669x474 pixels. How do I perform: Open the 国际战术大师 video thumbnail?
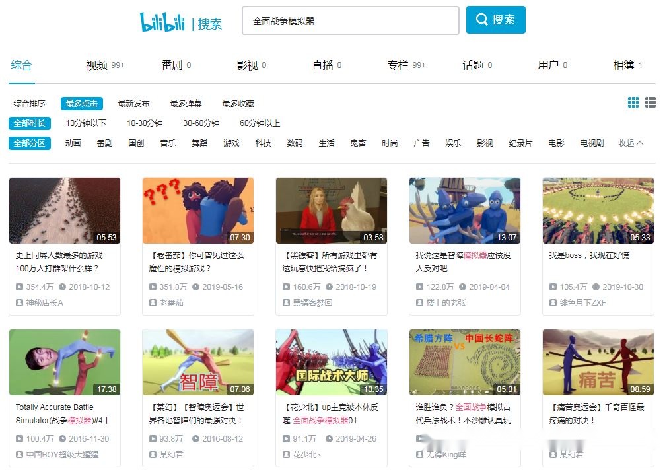tap(332, 362)
